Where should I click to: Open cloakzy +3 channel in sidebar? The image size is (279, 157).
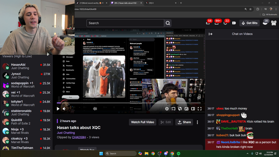click(x=26, y=140)
